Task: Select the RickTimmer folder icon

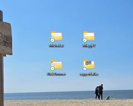Action: click(56, 64)
